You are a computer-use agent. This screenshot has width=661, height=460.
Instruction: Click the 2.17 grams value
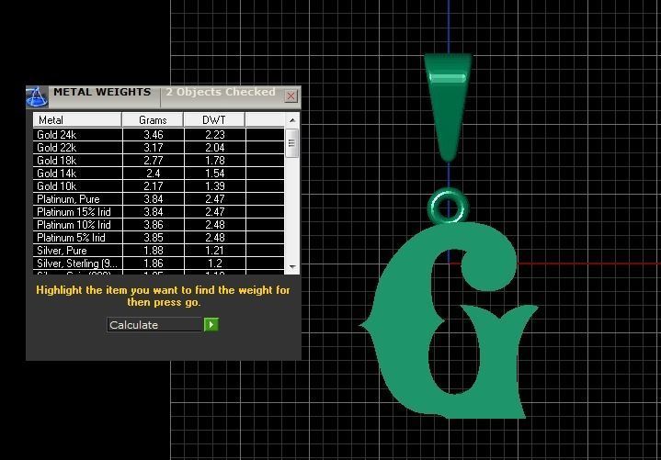153,186
